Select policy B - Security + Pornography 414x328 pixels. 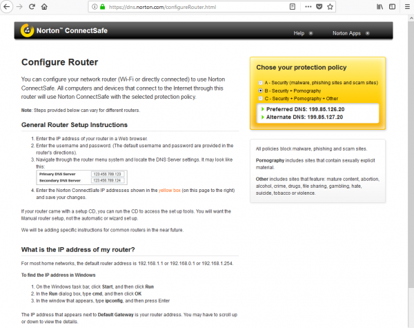click(x=260, y=90)
